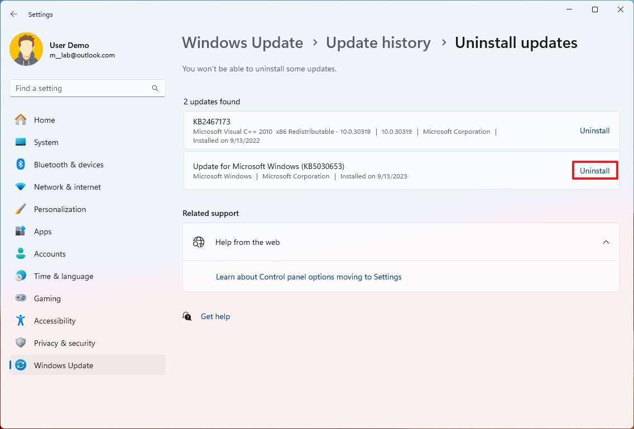
Task: Select the Privacy & security shield icon
Action: click(25, 343)
